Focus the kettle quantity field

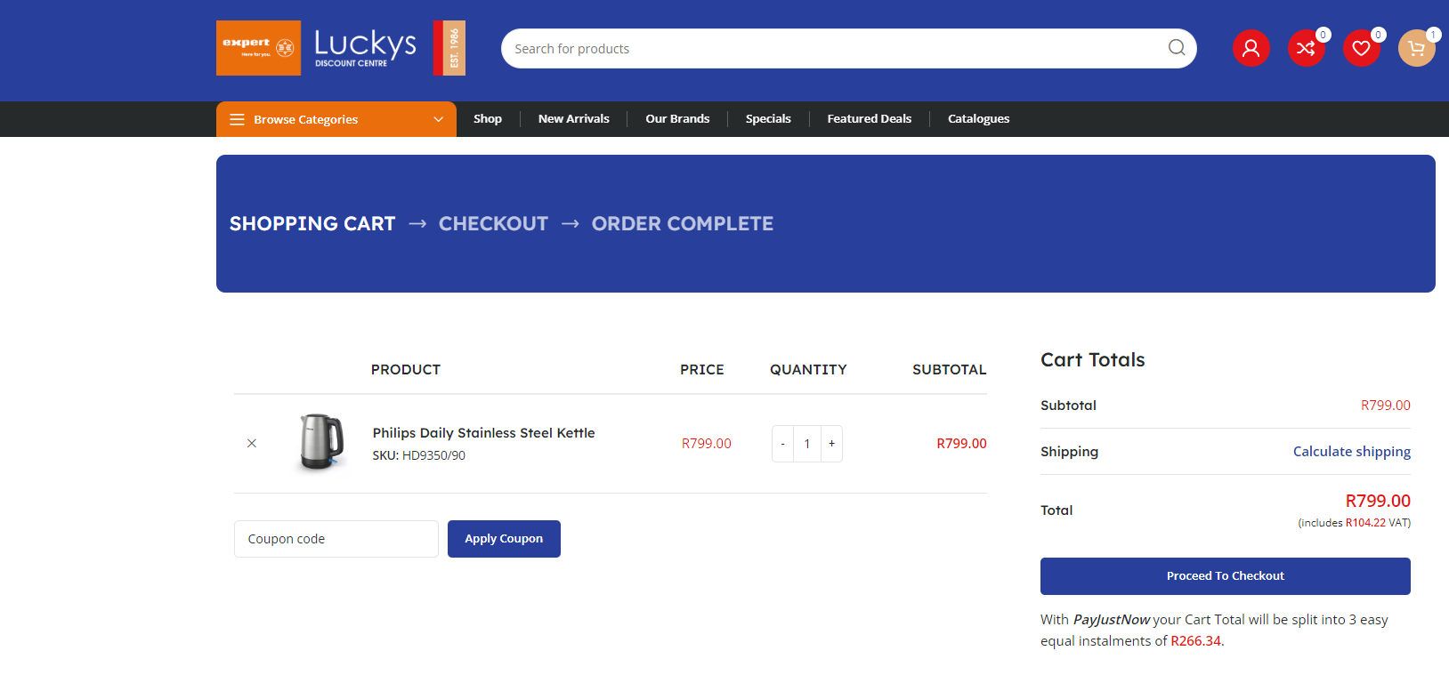(807, 444)
